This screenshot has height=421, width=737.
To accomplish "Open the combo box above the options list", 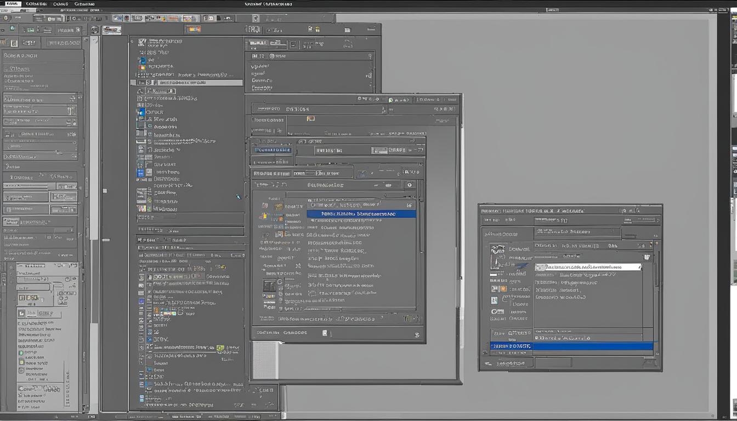I will [x=361, y=205].
